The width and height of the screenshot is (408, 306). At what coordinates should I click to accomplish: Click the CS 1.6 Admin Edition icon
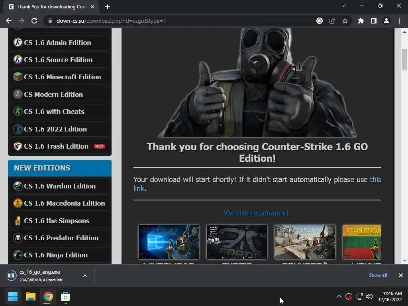18,42
